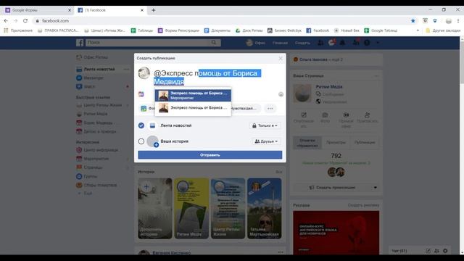Viewport: 464px width, 261px height.
Task: Open Группы in left sidebar
Action: (87, 176)
